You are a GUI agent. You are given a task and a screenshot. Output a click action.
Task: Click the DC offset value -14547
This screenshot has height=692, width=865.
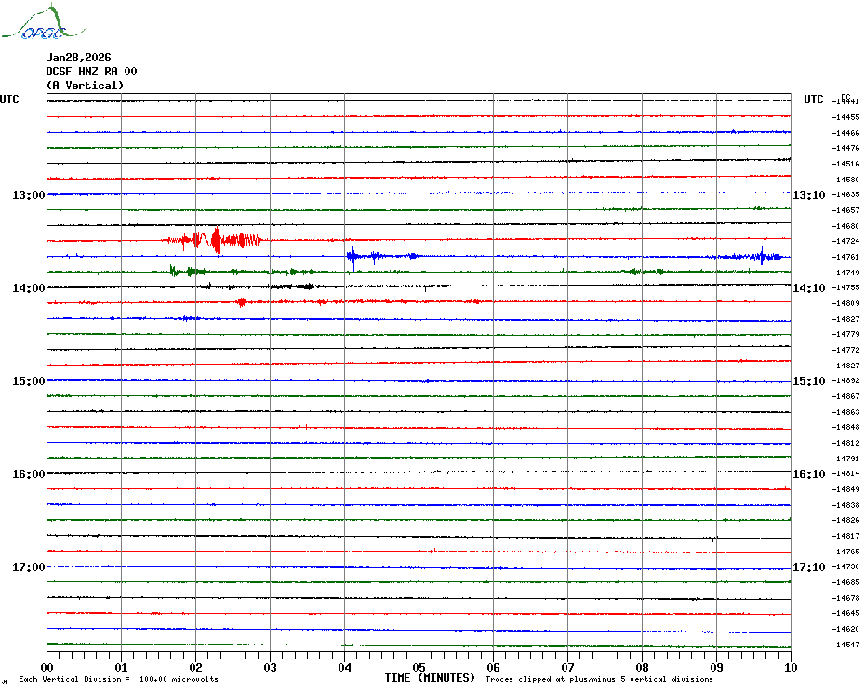[x=845, y=645]
